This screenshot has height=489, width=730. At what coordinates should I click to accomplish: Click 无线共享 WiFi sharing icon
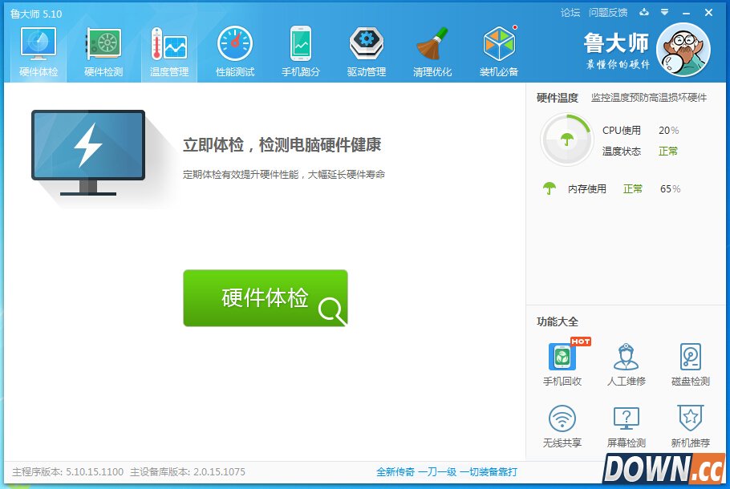click(x=562, y=426)
